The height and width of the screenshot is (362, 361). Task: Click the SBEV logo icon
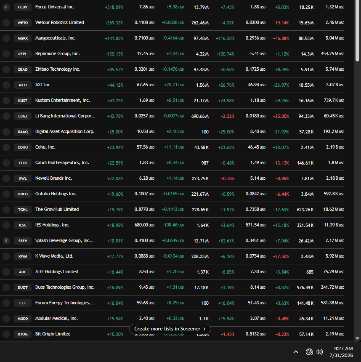tap(6, 241)
